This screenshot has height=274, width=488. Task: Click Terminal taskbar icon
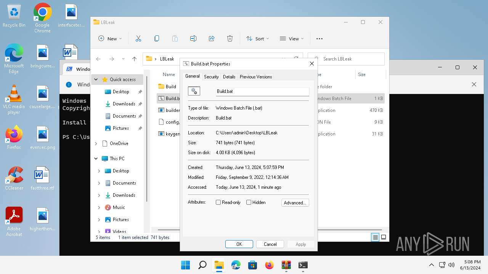click(303, 265)
